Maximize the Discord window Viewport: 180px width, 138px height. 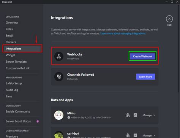(172, 2)
